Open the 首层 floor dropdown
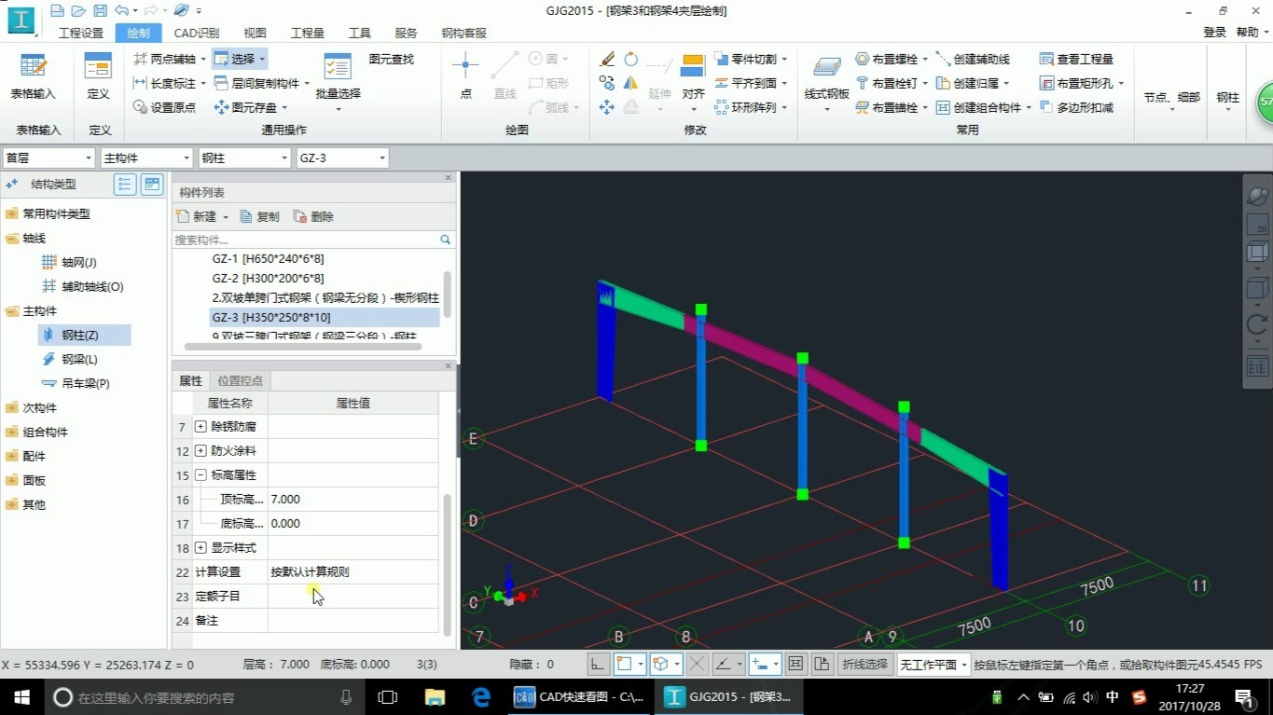Screen dimensions: 1273x715 click(48, 158)
